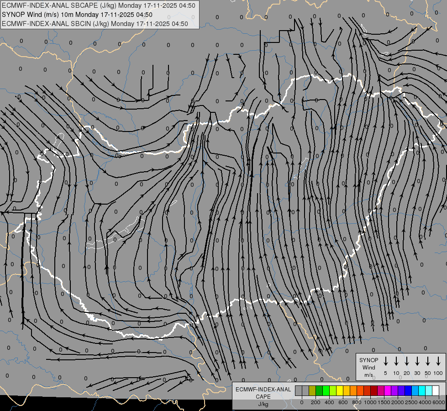Pick the olive swatch in CAPE legend

pos(312,390)
